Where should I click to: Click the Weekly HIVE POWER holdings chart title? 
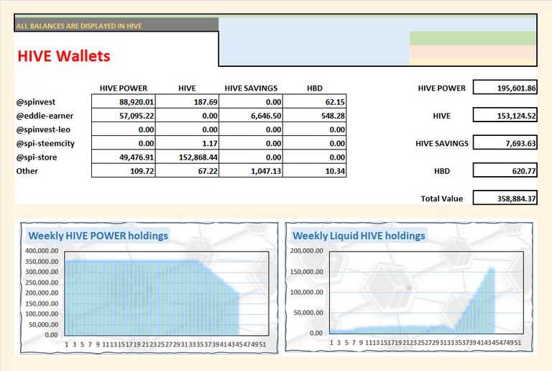(98, 236)
